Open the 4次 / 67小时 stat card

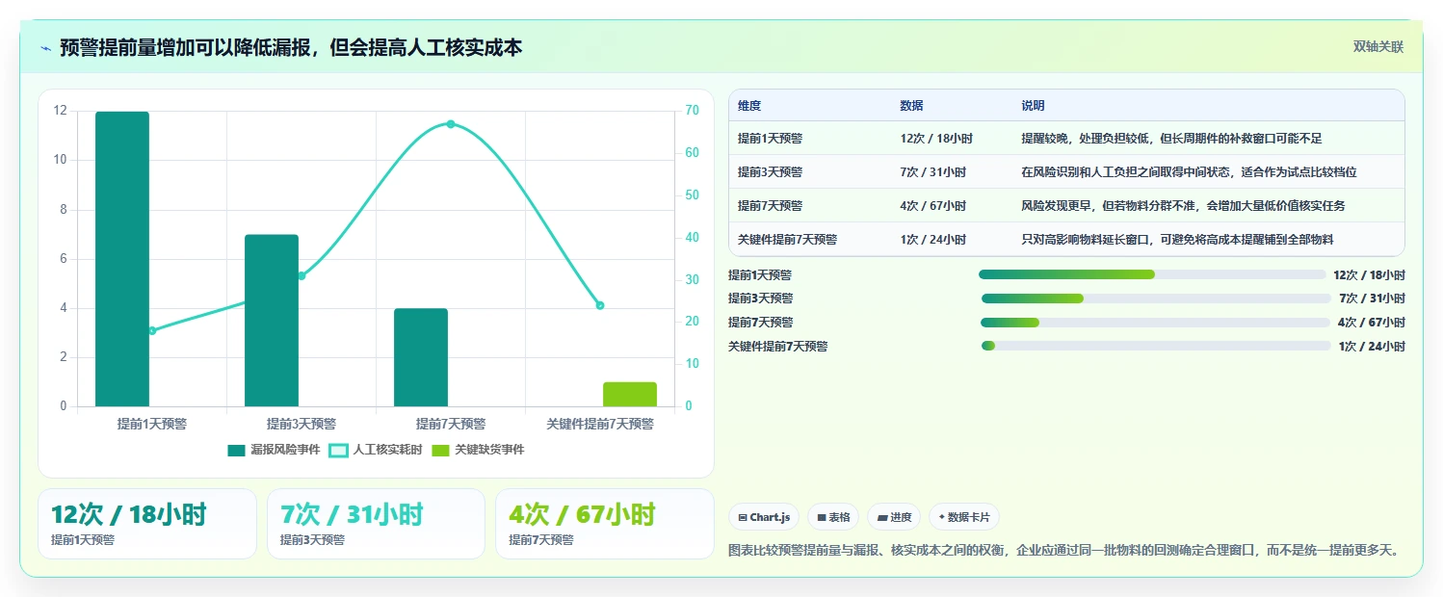click(x=604, y=524)
